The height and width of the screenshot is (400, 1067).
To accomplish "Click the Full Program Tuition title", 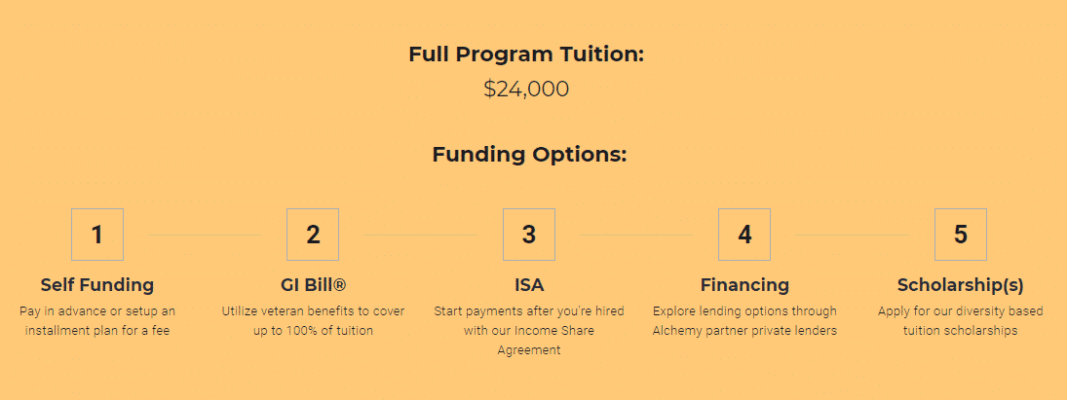I will click(x=526, y=55).
